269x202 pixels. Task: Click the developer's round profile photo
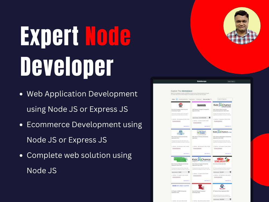pos(242,26)
